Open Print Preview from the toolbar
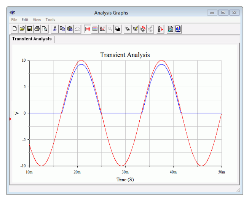The height and width of the screenshot is (201, 249). (45, 29)
